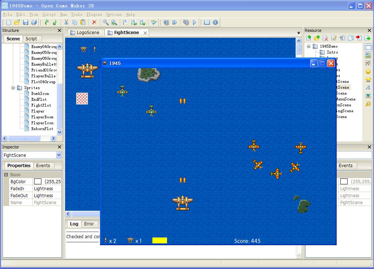This screenshot has width=374, height=269.
Task: Click the Copy toolbar icon
Action: (75, 22)
